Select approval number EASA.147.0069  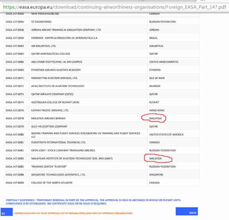click(x=15, y=70)
